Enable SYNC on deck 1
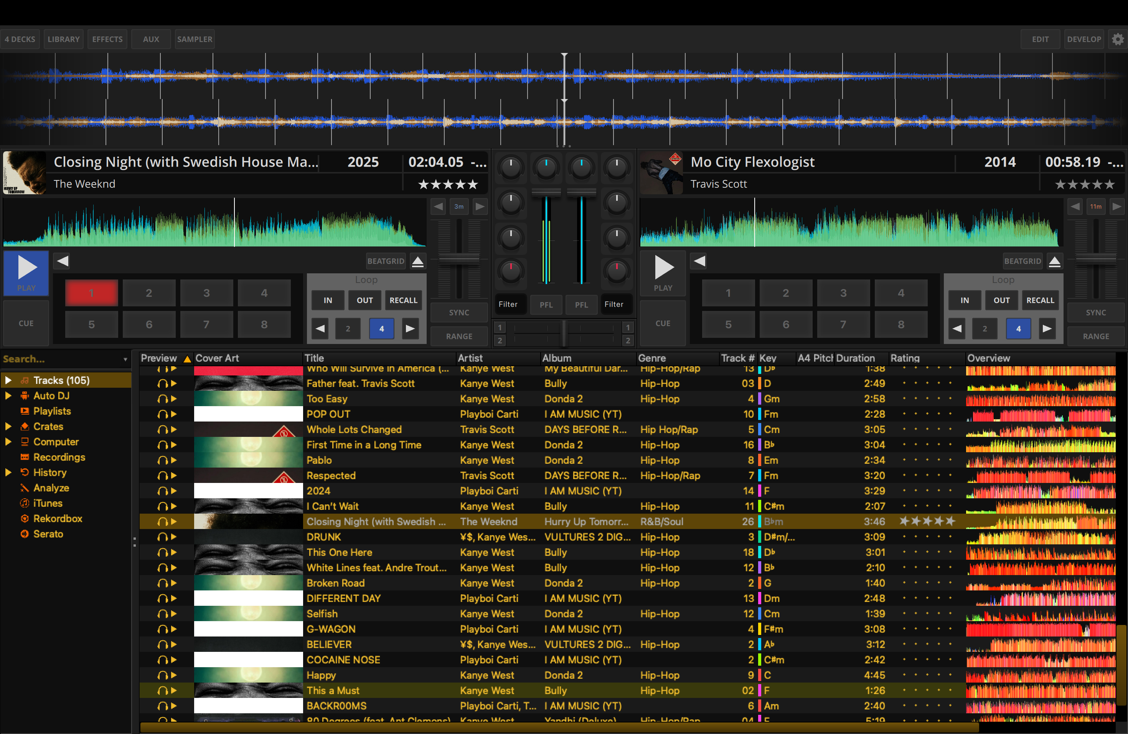This screenshot has height=734, width=1128. (x=459, y=312)
